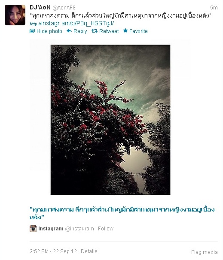
Task: Click the favorite star icon
Action: click(x=125, y=30)
